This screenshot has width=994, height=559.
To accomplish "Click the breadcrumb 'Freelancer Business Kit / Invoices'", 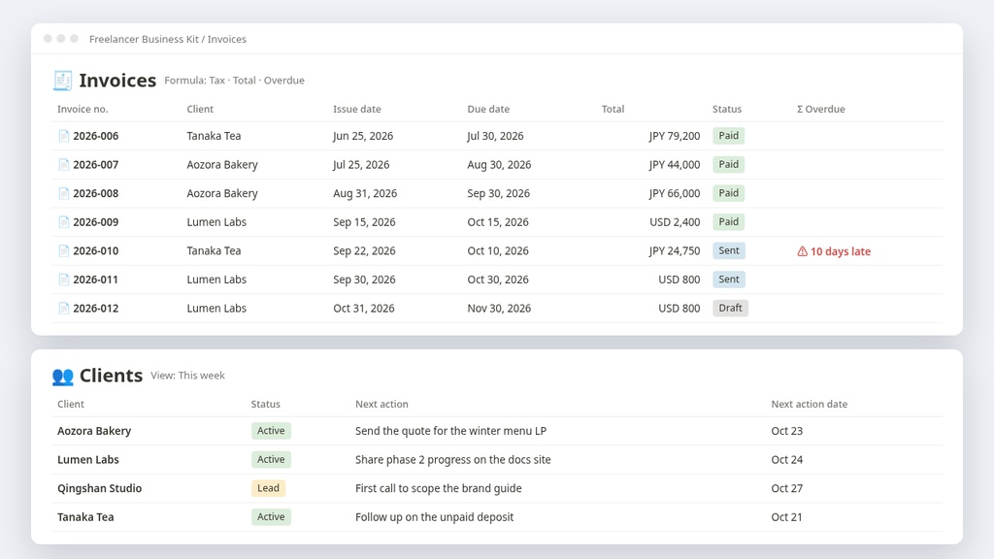I will (168, 39).
